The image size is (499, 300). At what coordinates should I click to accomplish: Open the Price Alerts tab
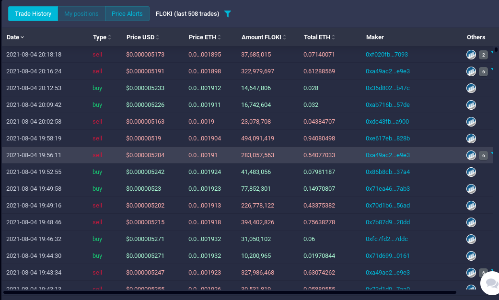(127, 14)
